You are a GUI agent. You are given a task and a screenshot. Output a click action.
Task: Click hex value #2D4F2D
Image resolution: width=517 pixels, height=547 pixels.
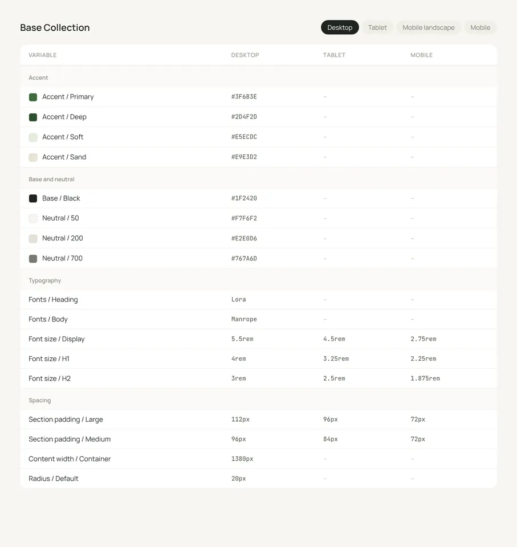[244, 117]
